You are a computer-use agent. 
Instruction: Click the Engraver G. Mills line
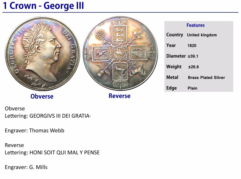(26, 167)
